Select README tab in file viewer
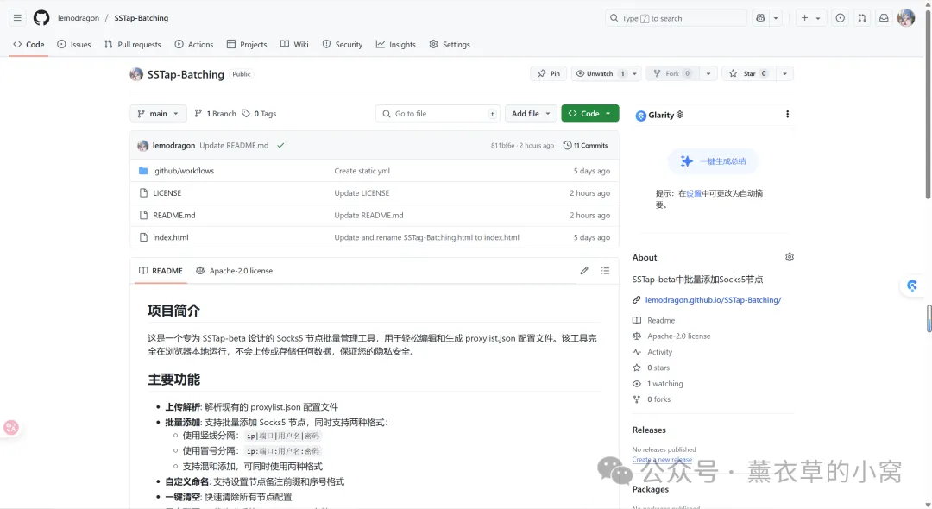 pyautogui.click(x=161, y=270)
